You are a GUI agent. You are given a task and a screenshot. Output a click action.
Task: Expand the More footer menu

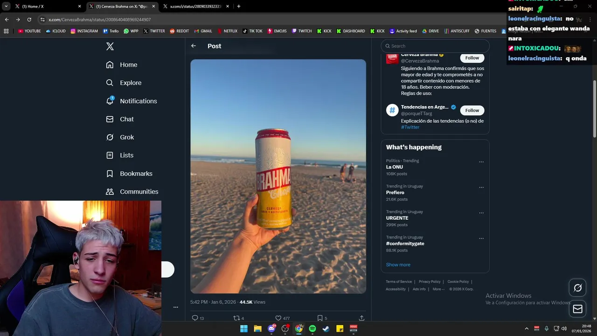click(x=438, y=289)
